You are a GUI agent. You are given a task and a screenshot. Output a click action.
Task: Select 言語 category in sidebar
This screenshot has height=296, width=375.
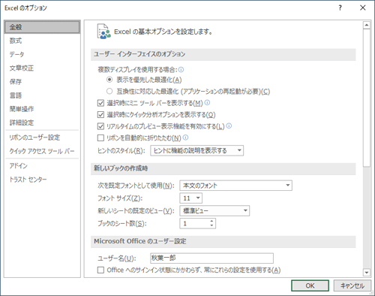coord(42,95)
